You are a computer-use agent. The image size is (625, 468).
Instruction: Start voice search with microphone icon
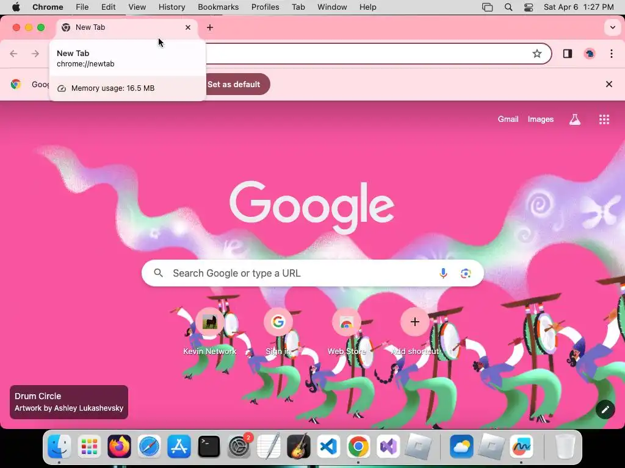443,273
